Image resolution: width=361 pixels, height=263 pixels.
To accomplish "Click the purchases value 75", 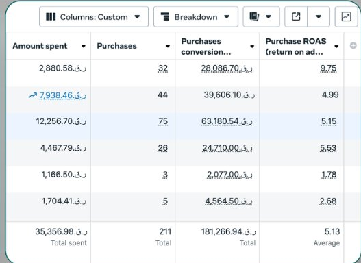I will 163,121.
